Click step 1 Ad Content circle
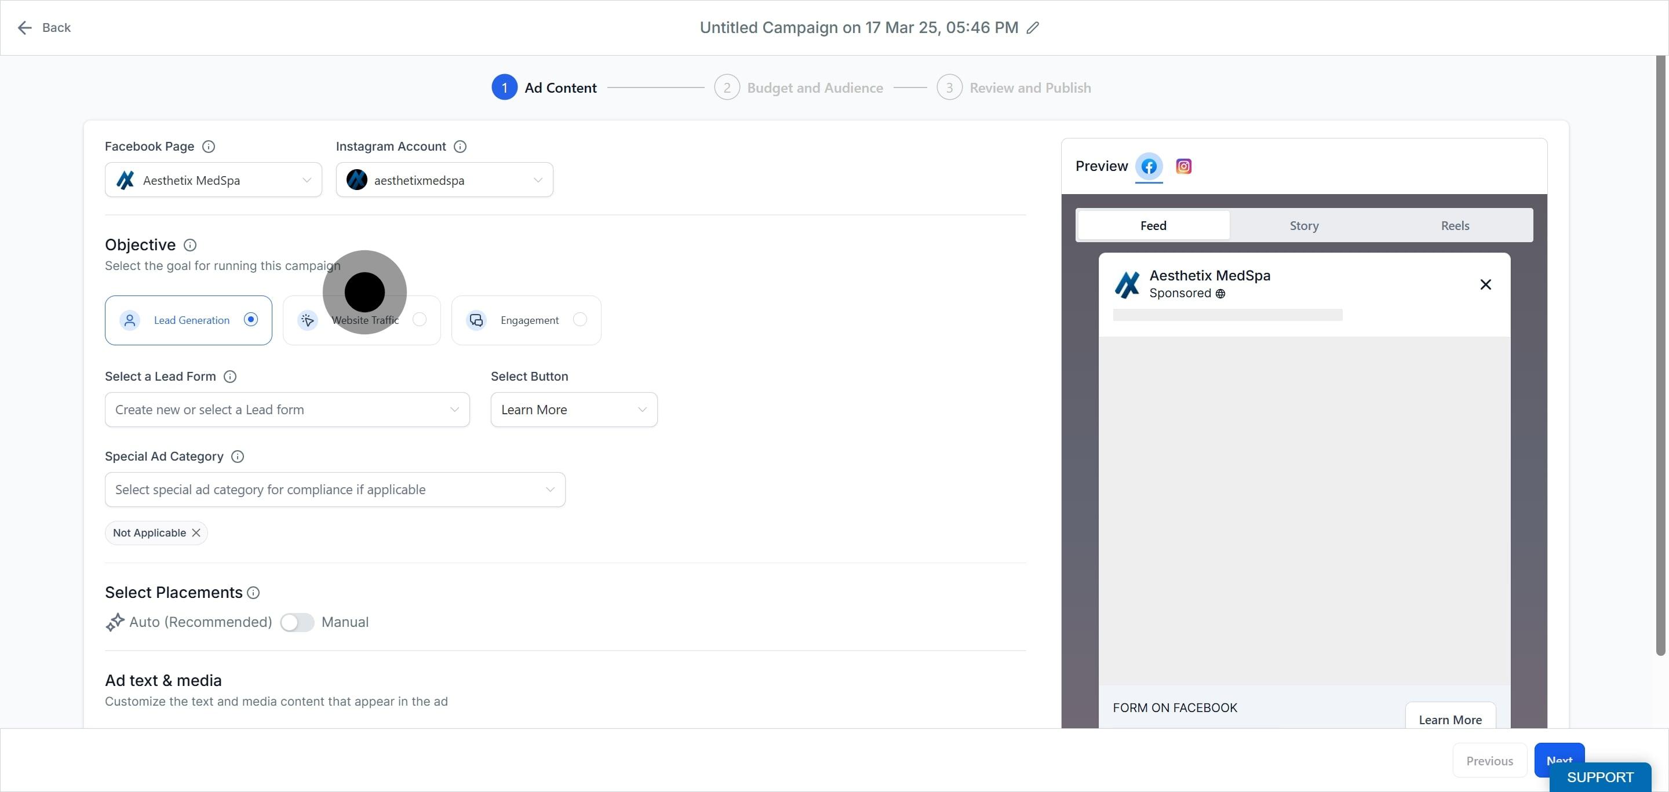The width and height of the screenshot is (1669, 792). tap(504, 87)
